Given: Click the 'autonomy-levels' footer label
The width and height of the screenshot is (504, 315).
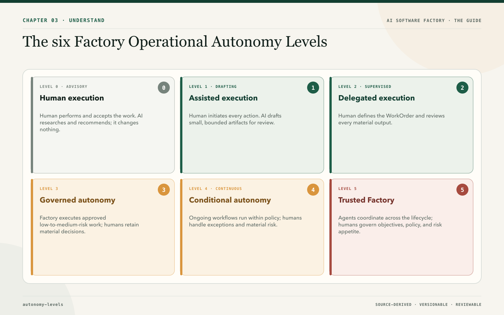Looking at the screenshot, I should pos(43,305).
